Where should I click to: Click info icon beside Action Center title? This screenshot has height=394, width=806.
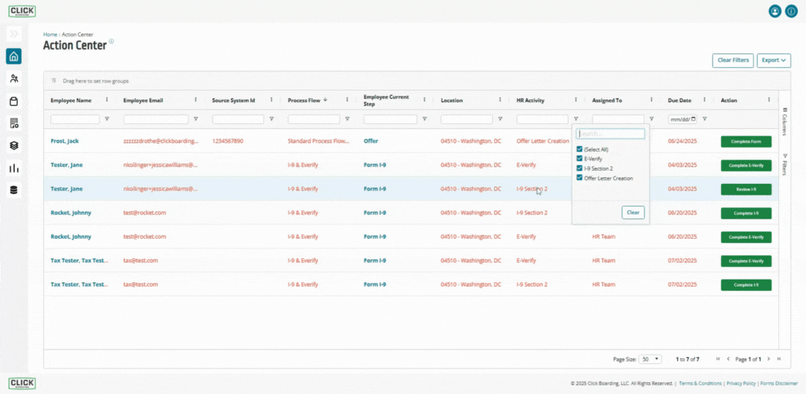(x=112, y=41)
